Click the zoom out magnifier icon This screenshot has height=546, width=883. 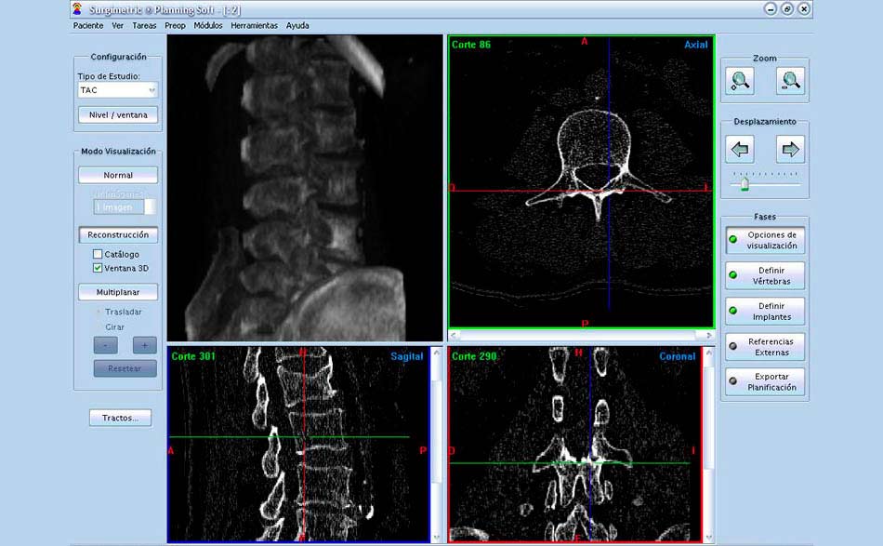(x=790, y=81)
